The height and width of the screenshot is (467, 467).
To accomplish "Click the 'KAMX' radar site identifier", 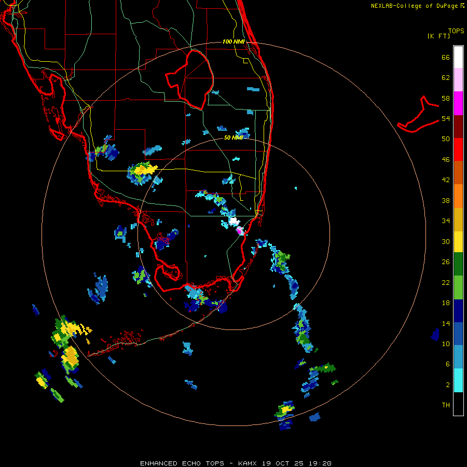I will tap(247, 463).
